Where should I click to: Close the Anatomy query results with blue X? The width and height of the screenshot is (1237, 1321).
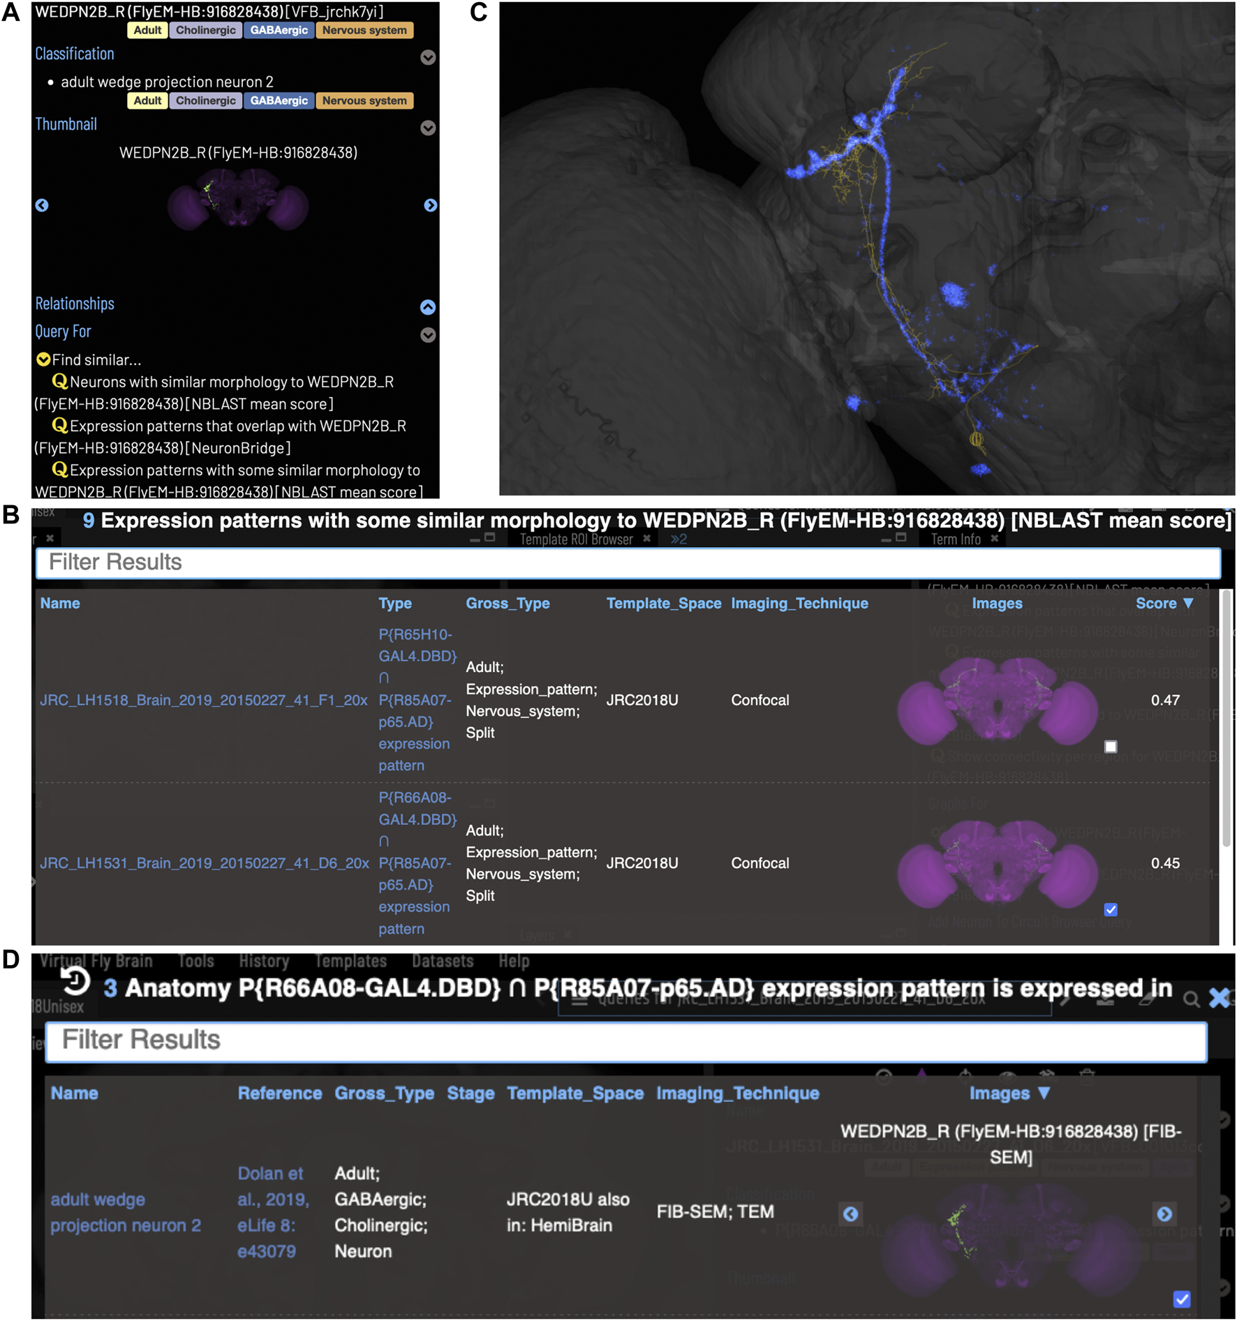coord(1219,998)
